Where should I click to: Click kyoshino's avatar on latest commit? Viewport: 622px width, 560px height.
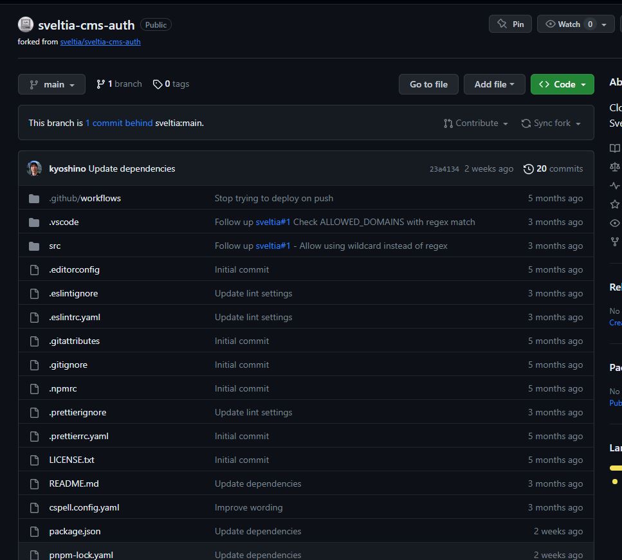pyautogui.click(x=33, y=168)
